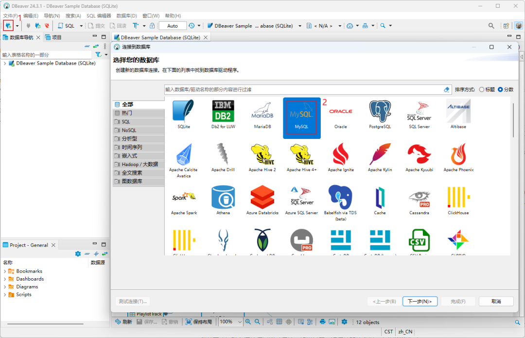Image resolution: width=525 pixels, height=338 pixels.
Task: Open the 100% zoom combo box
Action: pyautogui.click(x=230, y=322)
